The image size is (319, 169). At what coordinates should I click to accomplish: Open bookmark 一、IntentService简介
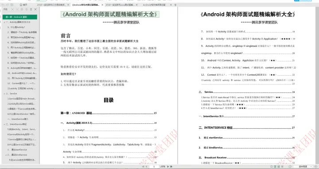pos(18,119)
